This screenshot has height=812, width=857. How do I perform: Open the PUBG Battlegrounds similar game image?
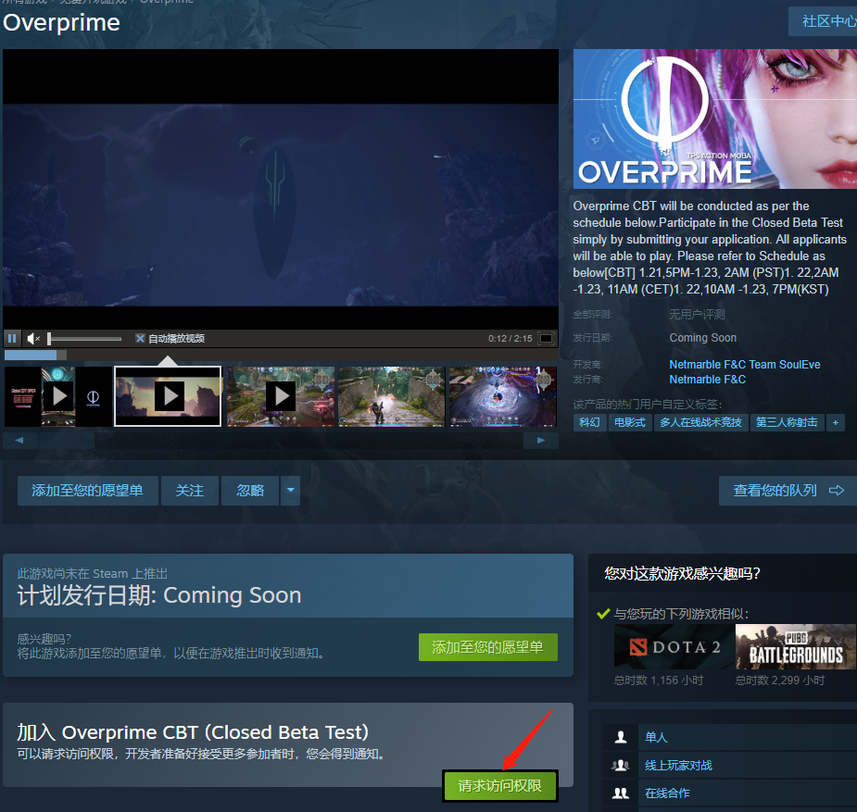coord(796,647)
